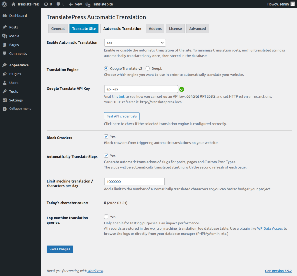Switch to the Advanced tab
Image resolution: width=297 pixels, height=276 pixels.
click(198, 29)
